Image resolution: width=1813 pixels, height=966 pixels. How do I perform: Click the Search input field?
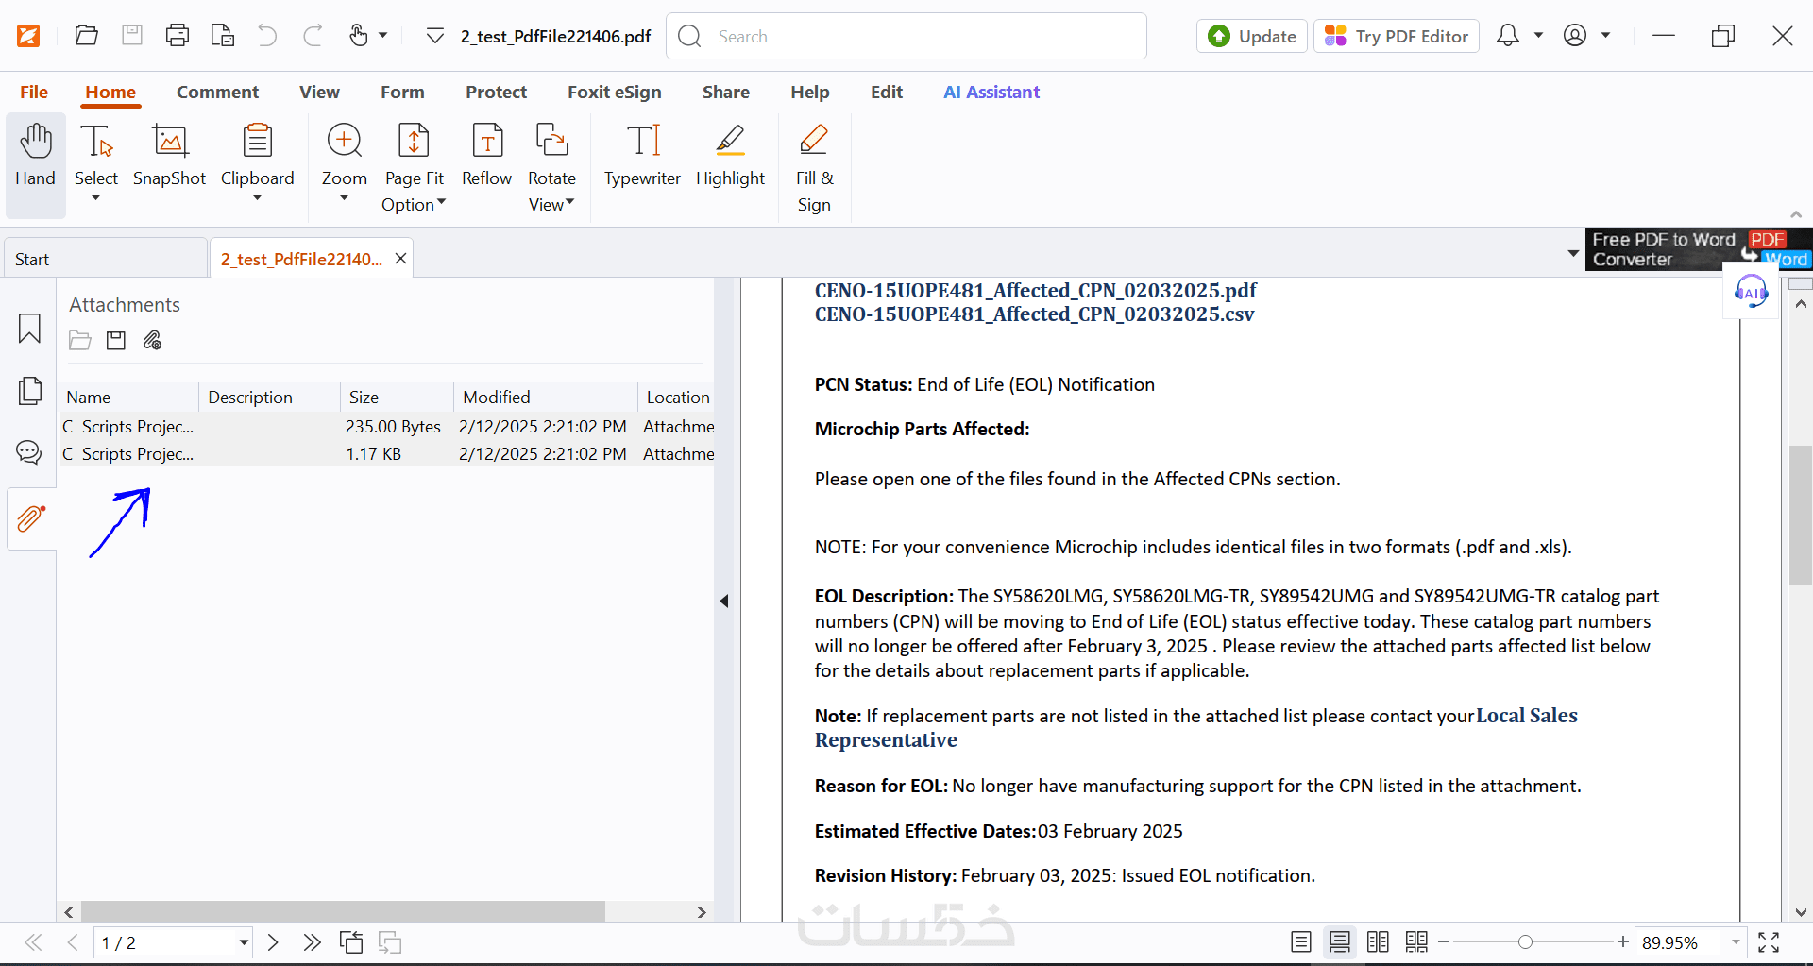pos(906,36)
